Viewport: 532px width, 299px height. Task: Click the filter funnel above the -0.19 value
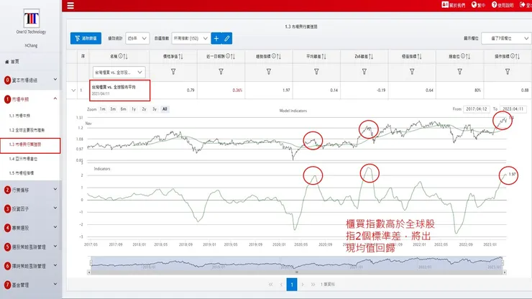[x=364, y=72]
